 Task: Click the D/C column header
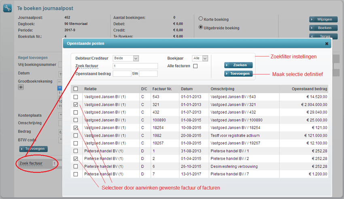point(144,89)
